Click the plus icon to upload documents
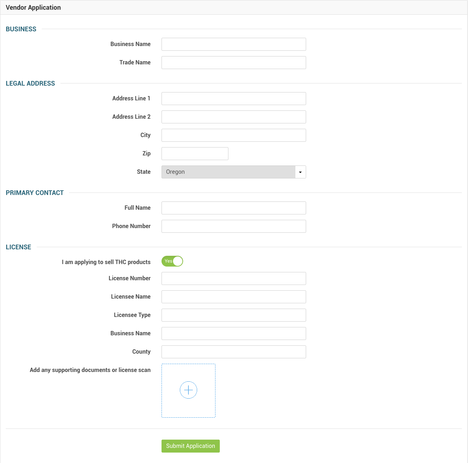The image size is (468, 463). coord(188,390)
